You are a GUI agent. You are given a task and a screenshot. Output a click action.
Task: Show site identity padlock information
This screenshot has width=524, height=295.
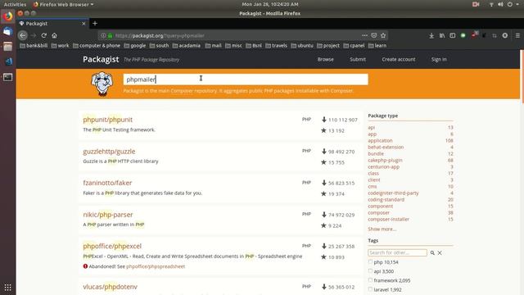tap(110, 35)
